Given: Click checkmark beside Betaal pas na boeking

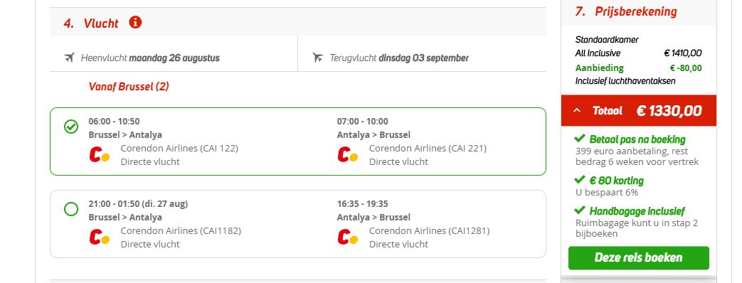Looking at the screenshot, I should coord(580,139).
